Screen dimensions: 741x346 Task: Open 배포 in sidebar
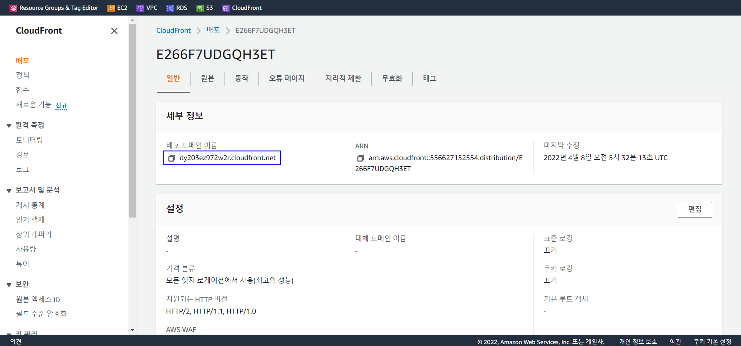coord(23,61)
